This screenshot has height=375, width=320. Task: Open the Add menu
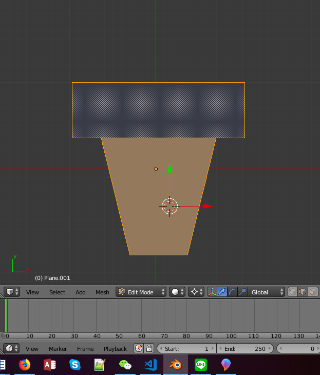coord(80,292)
